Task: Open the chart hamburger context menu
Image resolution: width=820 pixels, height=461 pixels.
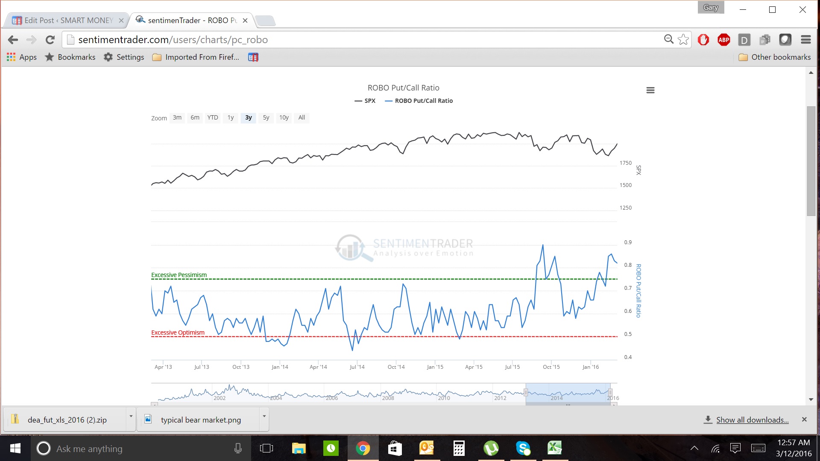Action: (x=650, y=90)
